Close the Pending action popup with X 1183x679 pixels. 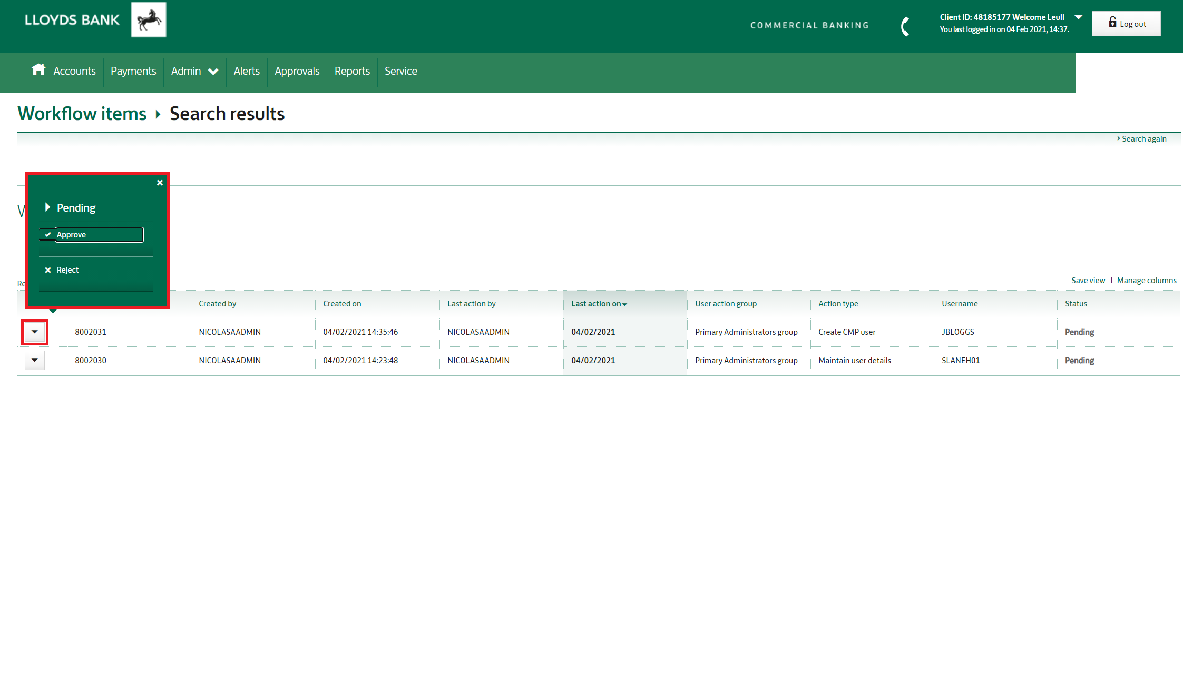(160, 183)
